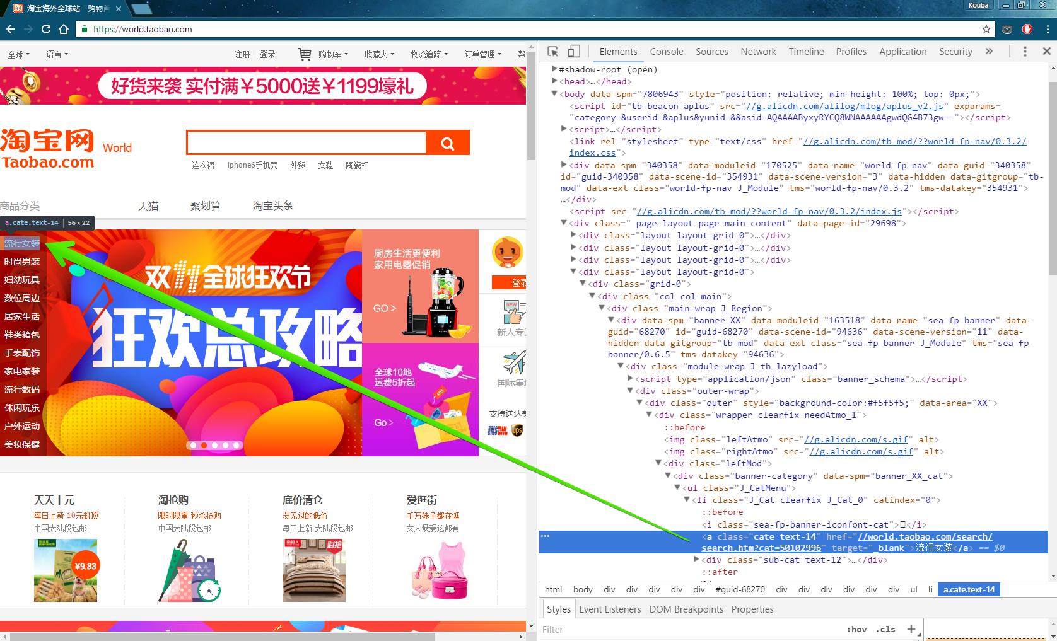Open the Timeline tab
The image size is (1057, 641).
pos(806,52)
